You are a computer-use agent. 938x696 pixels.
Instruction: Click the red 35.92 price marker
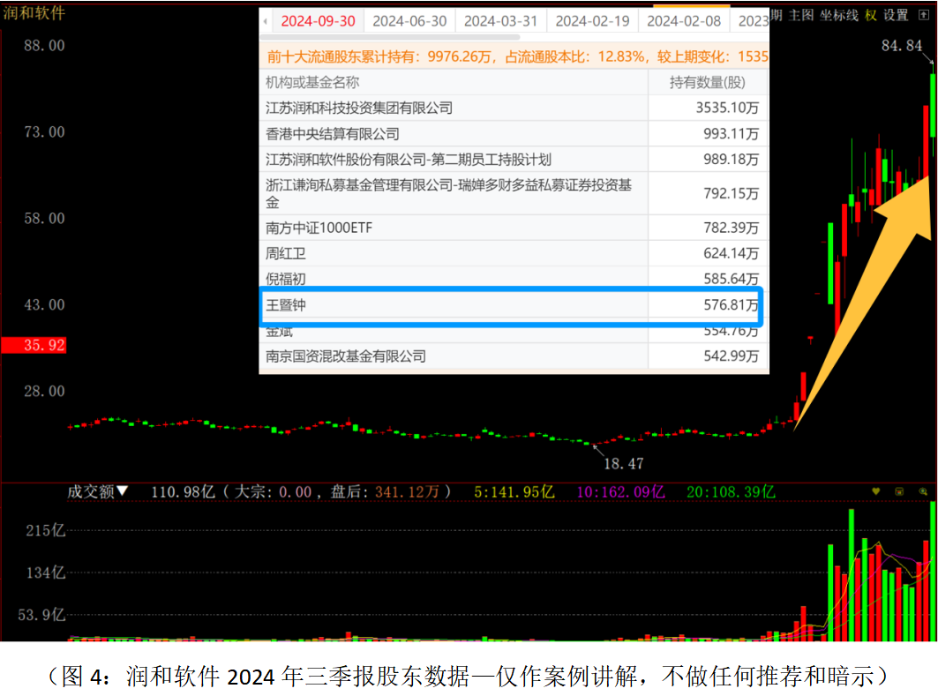[34, 345]
